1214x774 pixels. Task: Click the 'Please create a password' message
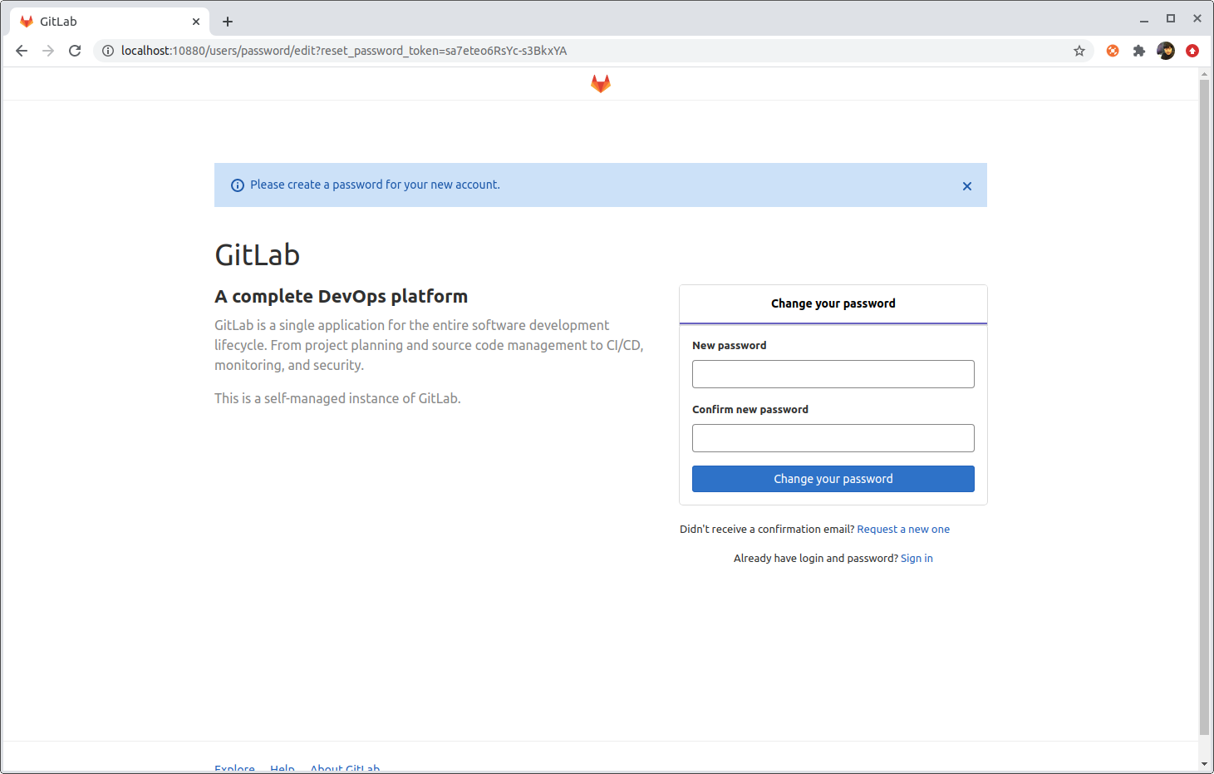tap(375, 185)
